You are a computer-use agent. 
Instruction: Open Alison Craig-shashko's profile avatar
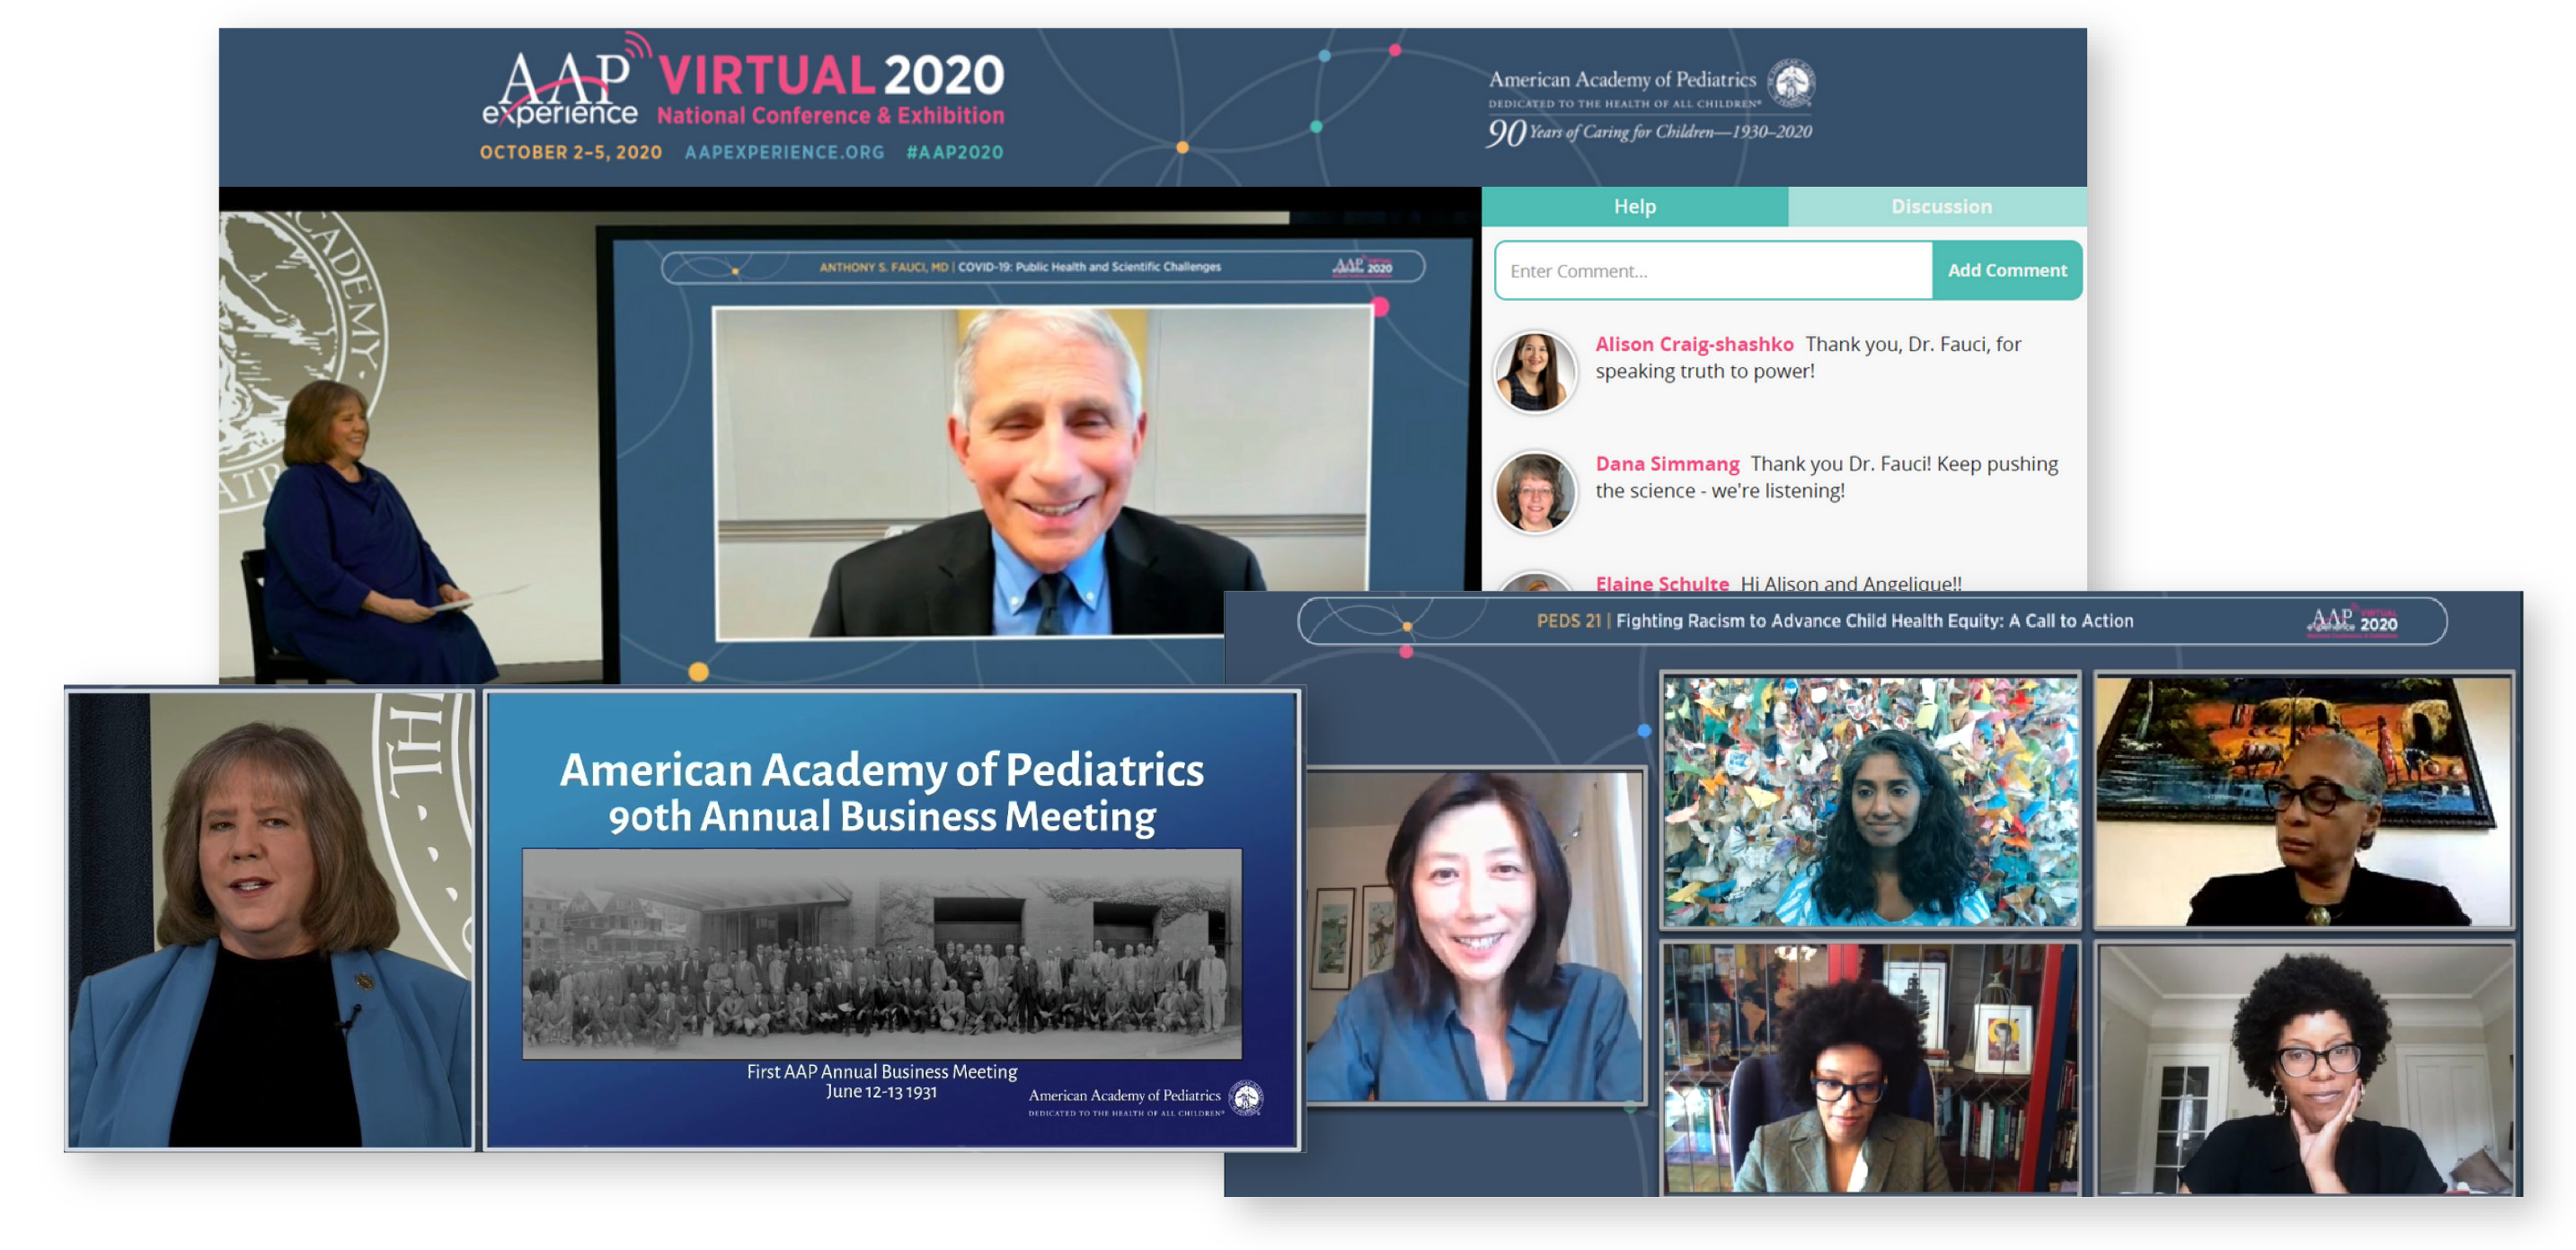point(1535,372)
